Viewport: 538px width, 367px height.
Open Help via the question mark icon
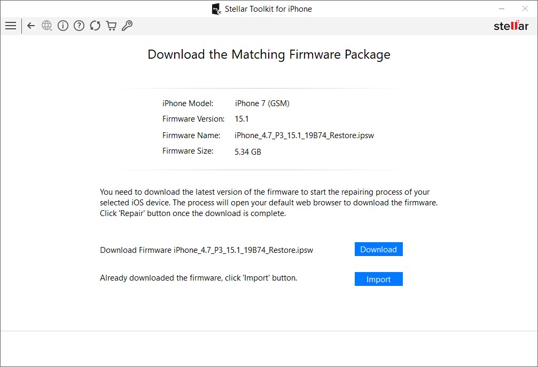pyautogui.click(x=79, y=26)
